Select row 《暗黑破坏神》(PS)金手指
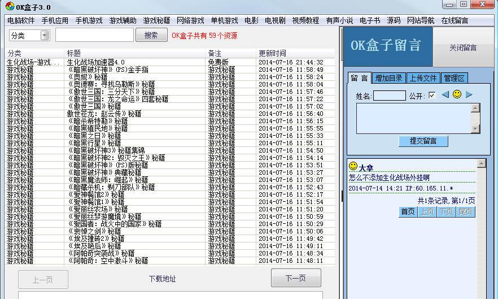The image size is (498, 299). pyautogui.click(x=170, y=70)
